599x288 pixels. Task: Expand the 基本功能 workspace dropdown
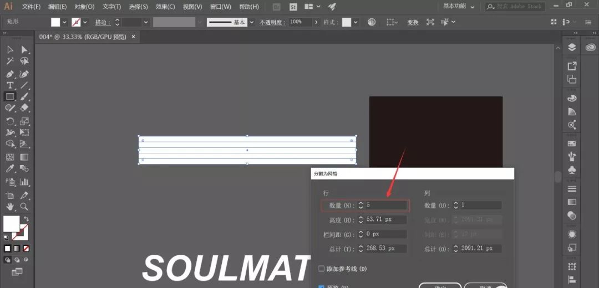click(x=472, y=7)
